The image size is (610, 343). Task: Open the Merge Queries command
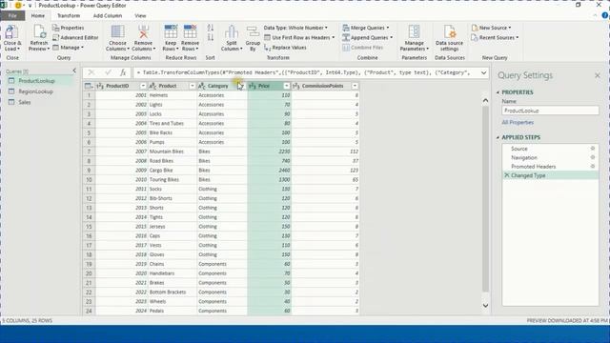point(366,28)
